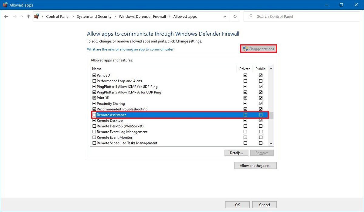The width and height of the screenshot is (364, 212).
Task: Click the search magnifier in Search Control Panel
Action: pos(250,16)
